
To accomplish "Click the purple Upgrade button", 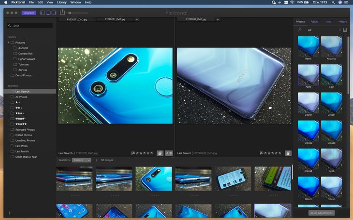I will tap(29, 13).
